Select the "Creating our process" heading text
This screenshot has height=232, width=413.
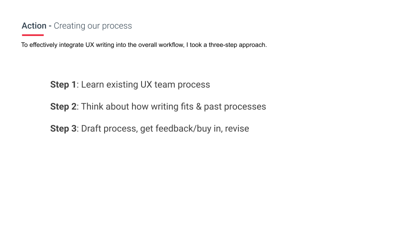(x=92, y=26)
